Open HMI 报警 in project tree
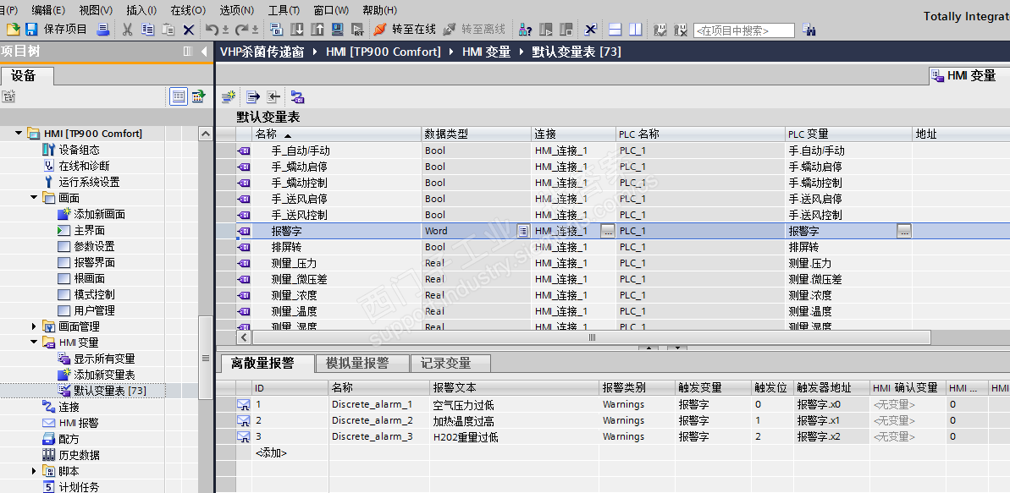 tap(79, 423)
